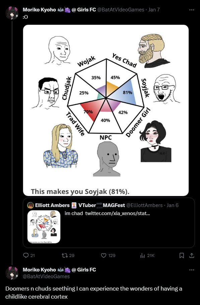
Task: Open the quoted tweet by Elliott Ambers
Action: tap(109, 223)
